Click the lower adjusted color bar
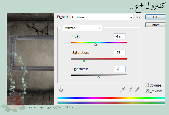This screenshot has width=169, height=115. pyautogui.click(x=111, y=103)
